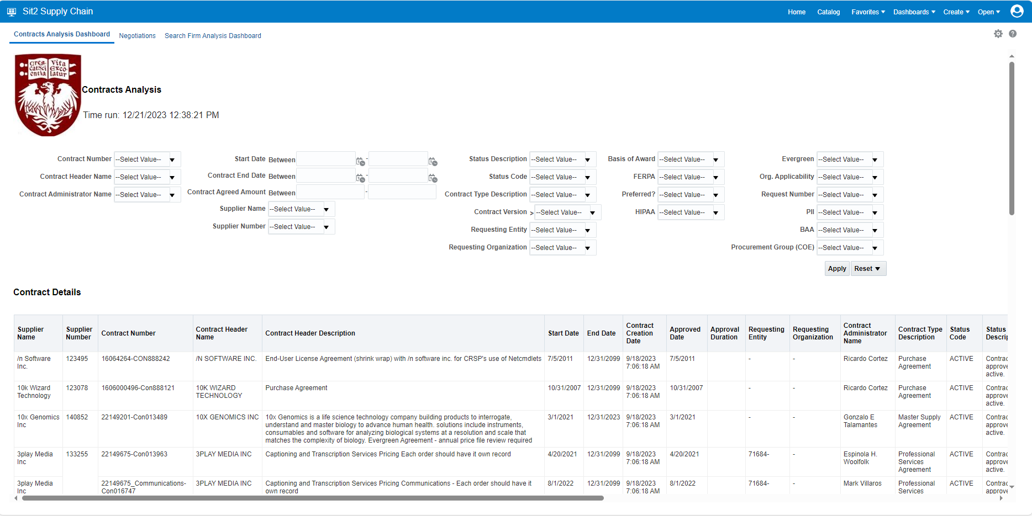The image size is (1032, 516).
Task: Expand the PII dropdown
Action: [x=875, y=212]
